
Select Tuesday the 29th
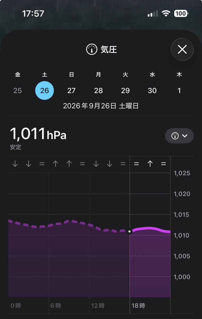(x=125, y=90)
